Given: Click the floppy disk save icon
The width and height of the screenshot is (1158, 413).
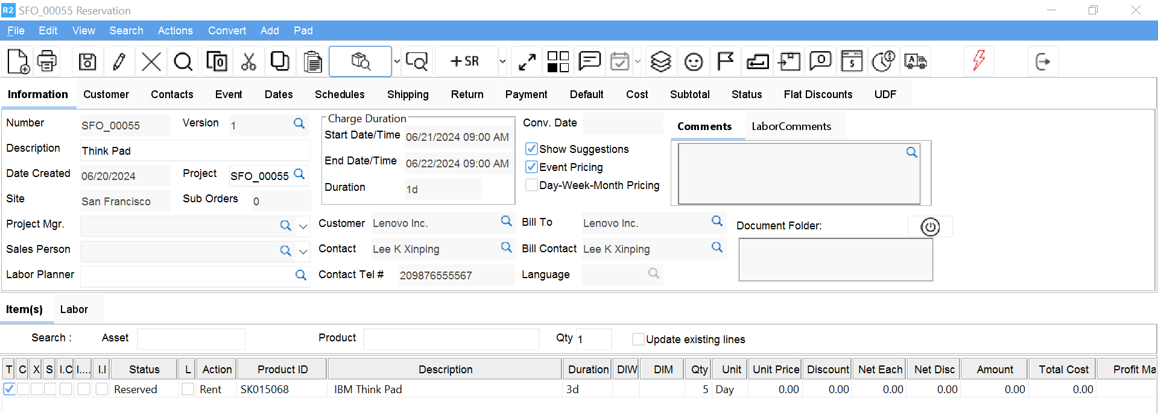Looking at the screenshot, I should [87, 61].
